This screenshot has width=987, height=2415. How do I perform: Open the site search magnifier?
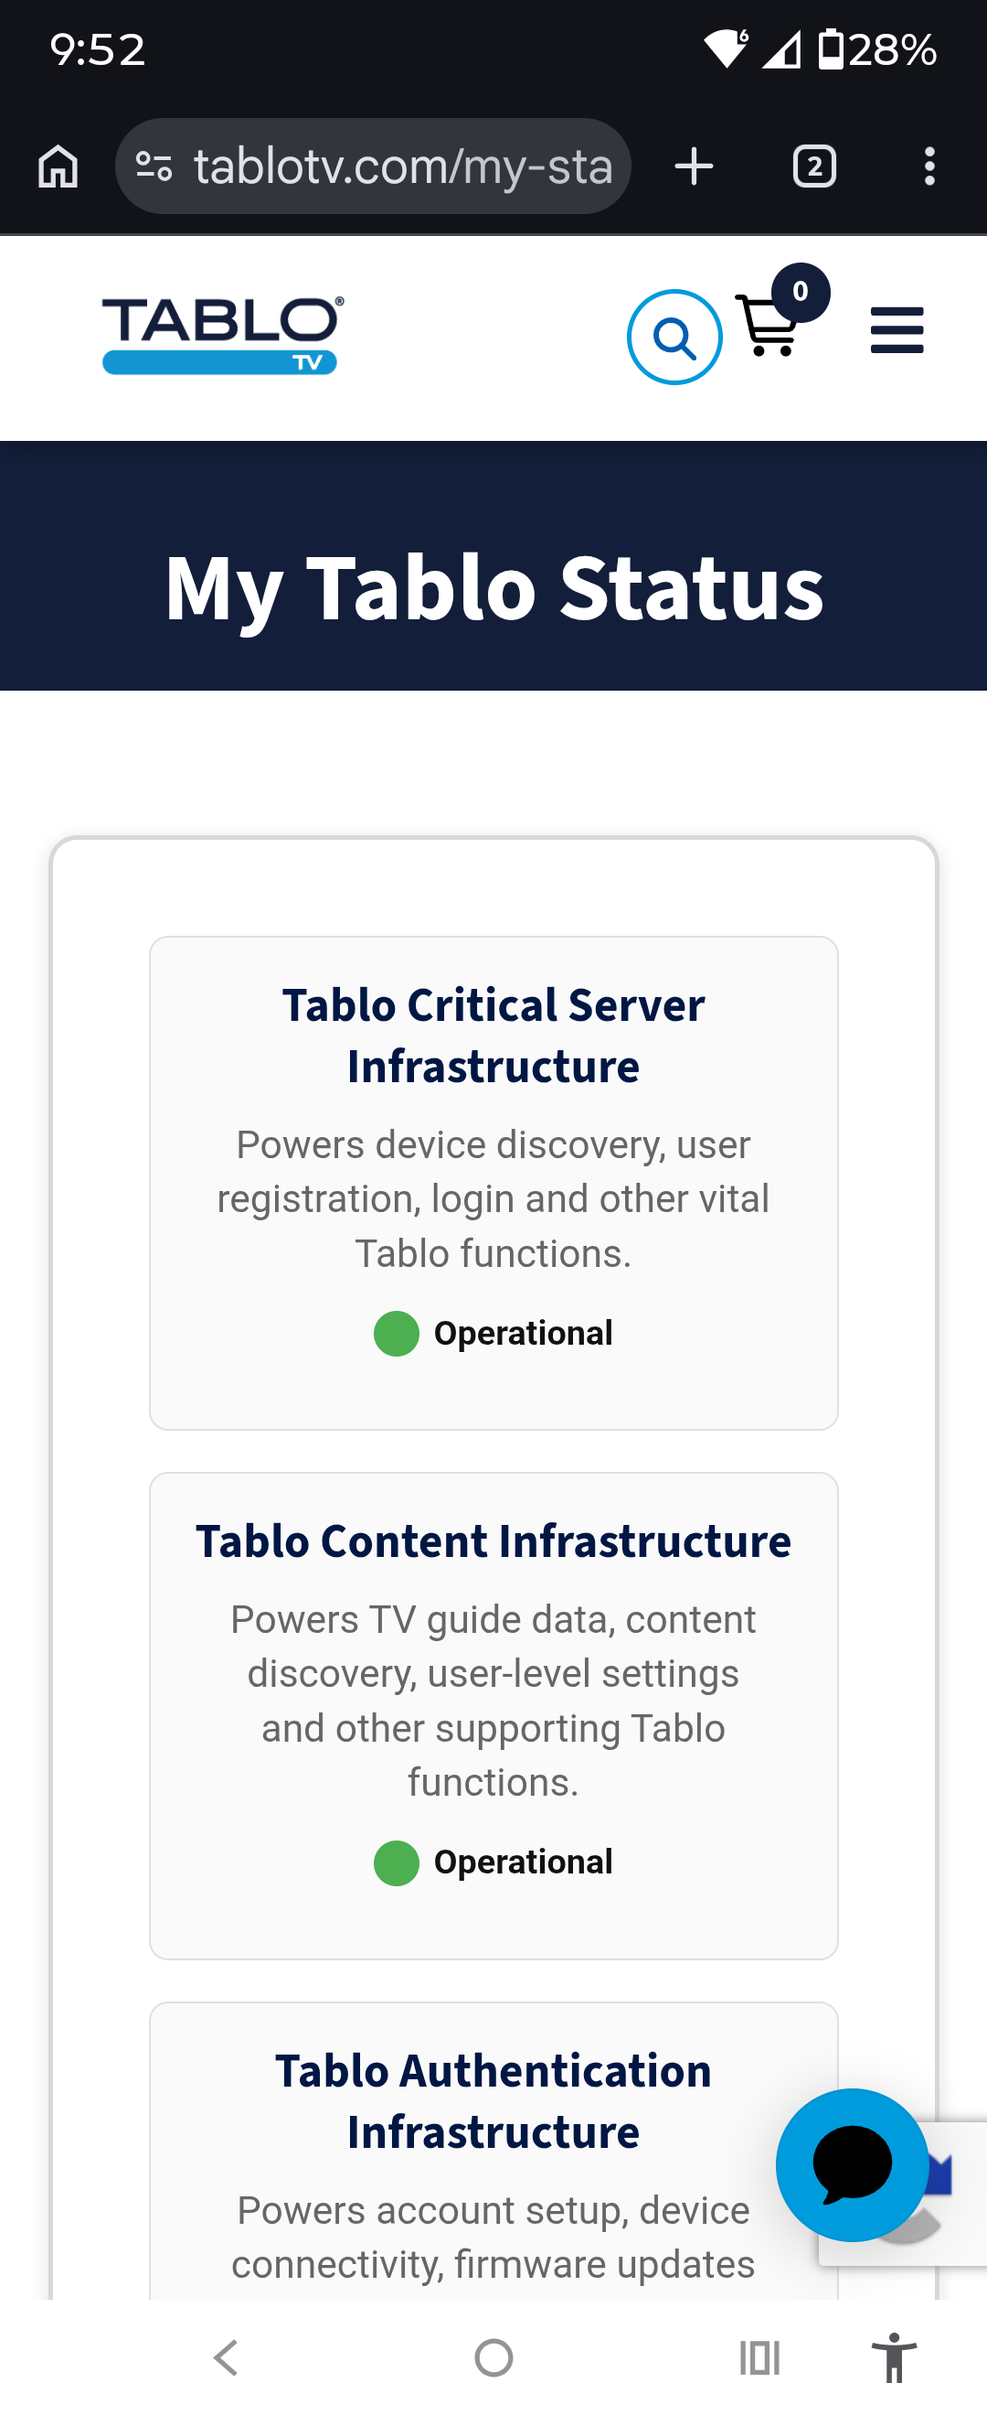click(x=674, y=338)
